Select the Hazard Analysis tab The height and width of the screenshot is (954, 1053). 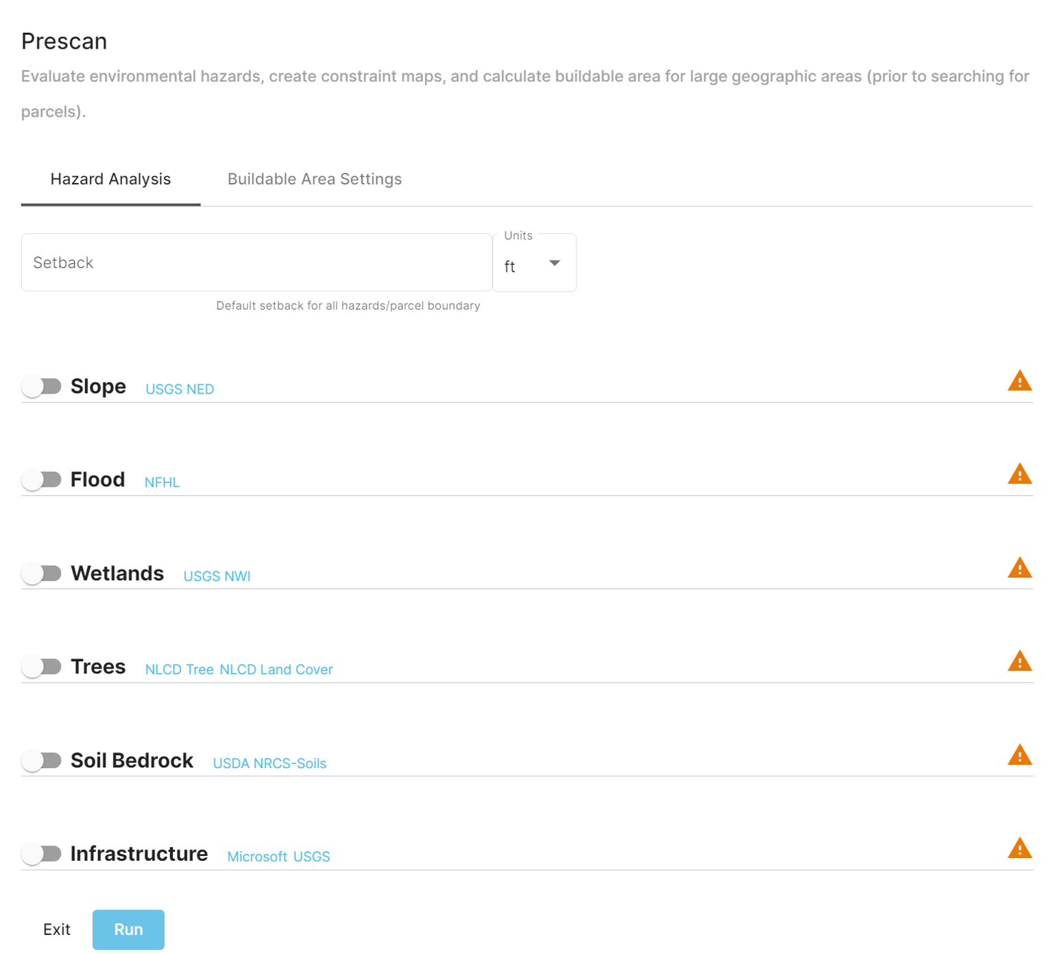tap(110, 179)
